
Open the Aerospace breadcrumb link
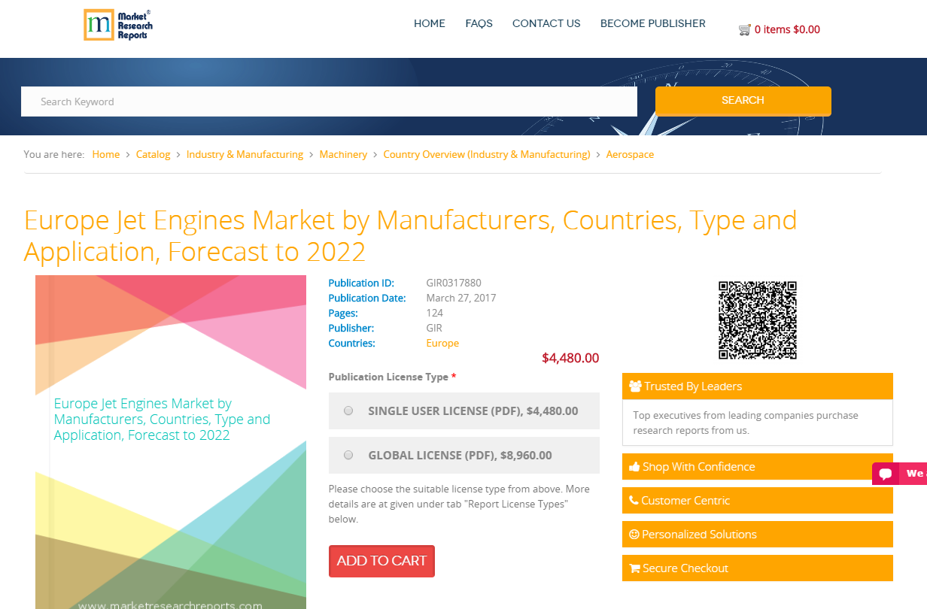pos(630,154)
